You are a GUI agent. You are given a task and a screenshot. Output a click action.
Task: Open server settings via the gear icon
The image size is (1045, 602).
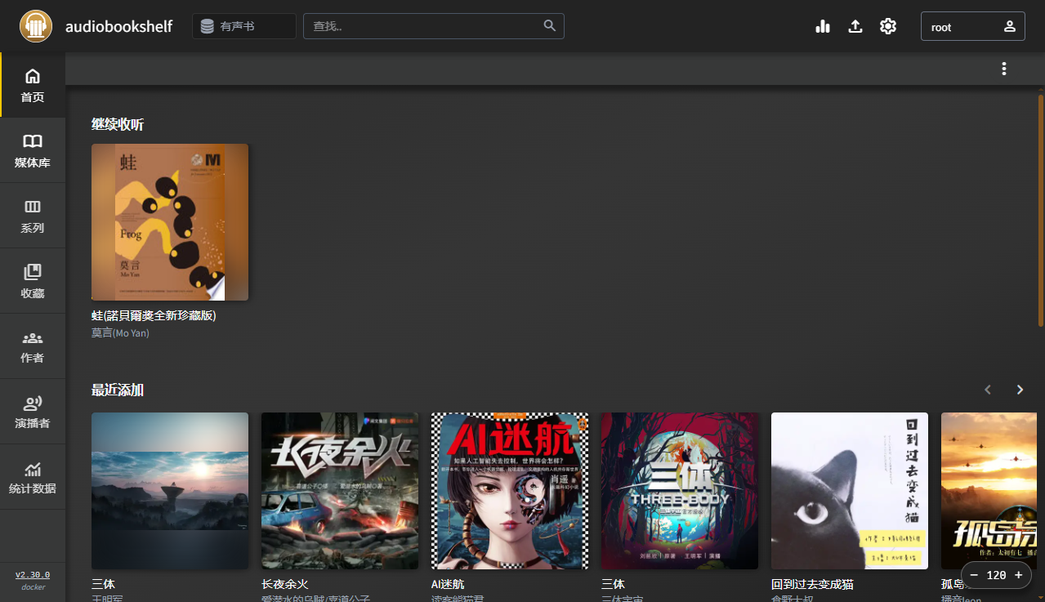click(x=887, y=25)
